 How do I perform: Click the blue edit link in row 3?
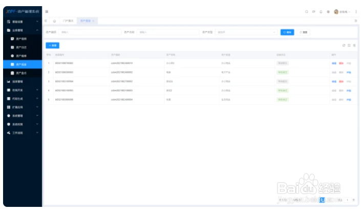[x=334, y=81]
